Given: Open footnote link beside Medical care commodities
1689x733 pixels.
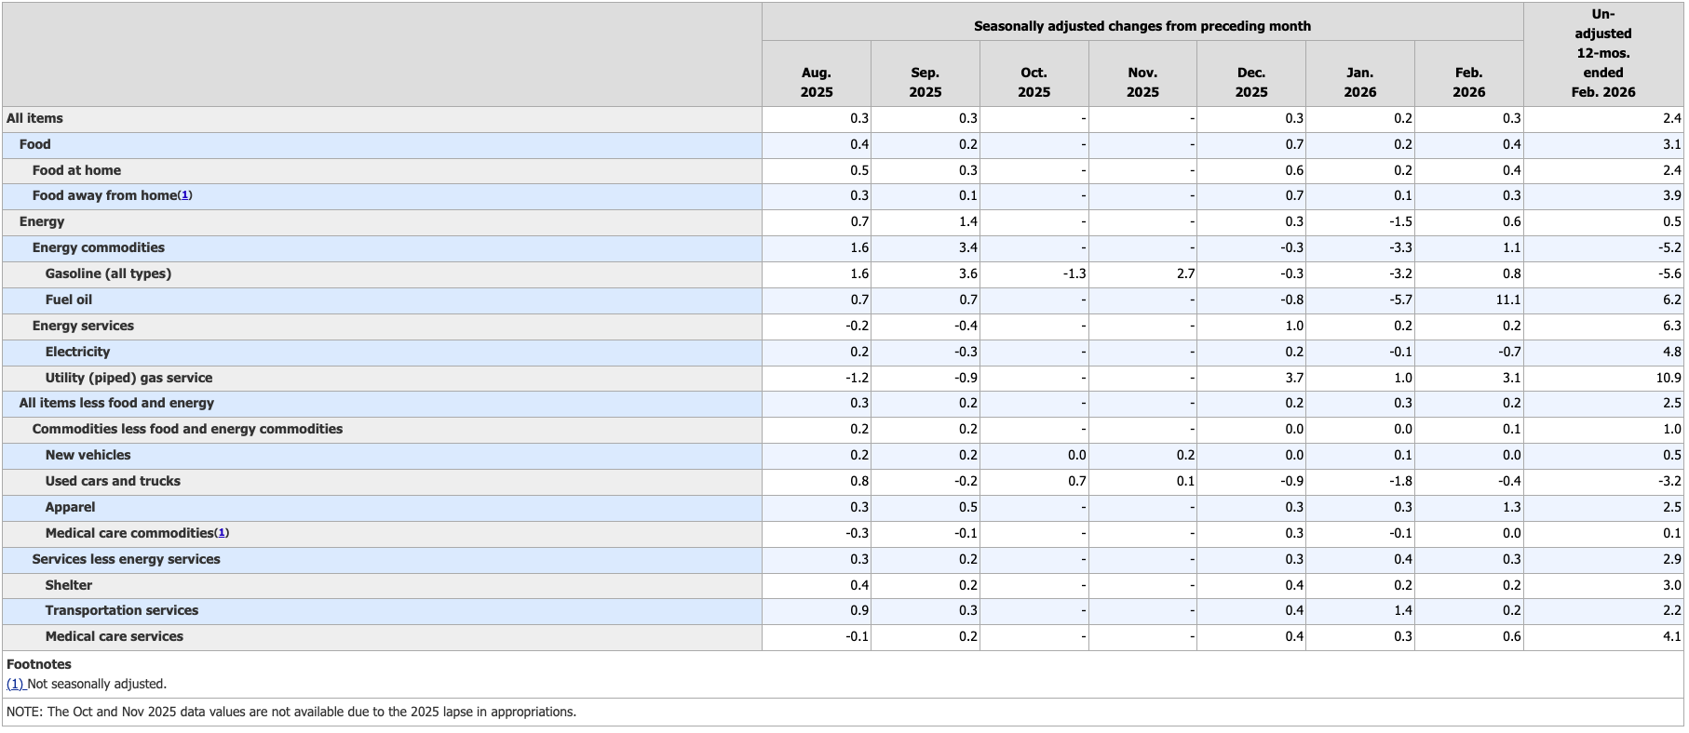Looking at the screenshot, I should [x=222, y=533].
